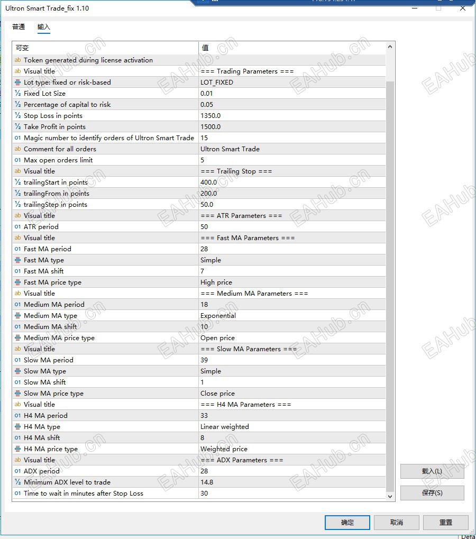Click the enum icon beside Fast MA type
This screenshot has height=539, width=476.
point(17,260)
